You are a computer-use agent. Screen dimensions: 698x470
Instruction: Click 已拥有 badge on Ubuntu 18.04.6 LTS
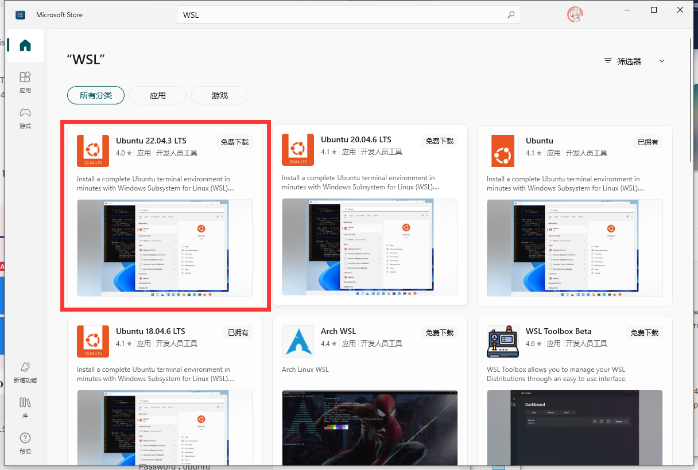coord(238,332)
